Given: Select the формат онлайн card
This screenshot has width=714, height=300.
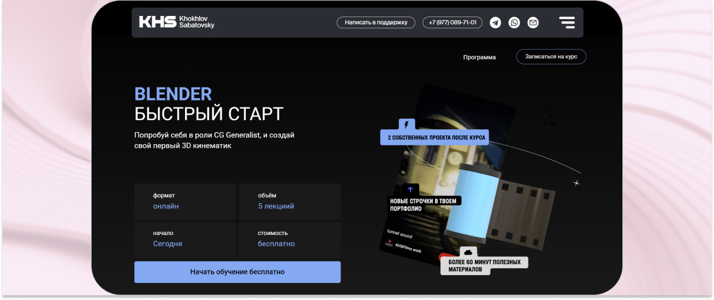Looking at the screenshot, I should tap(185, 201).
